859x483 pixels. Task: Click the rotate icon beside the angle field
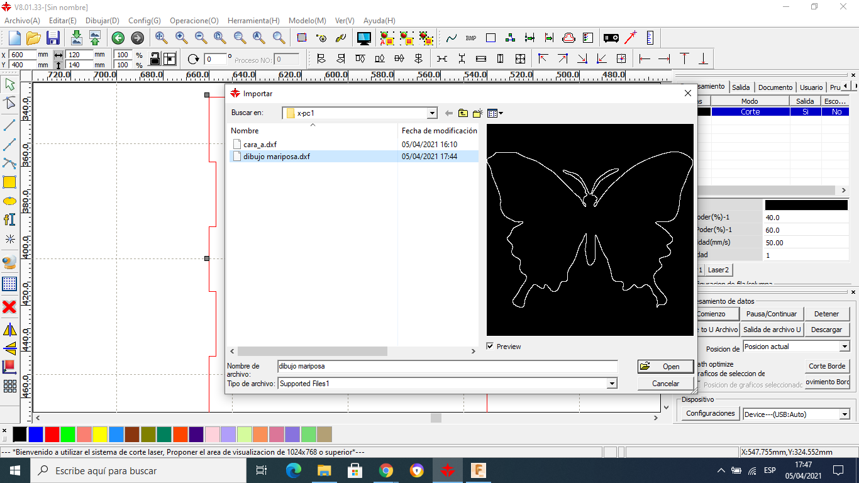click(194, 59)
